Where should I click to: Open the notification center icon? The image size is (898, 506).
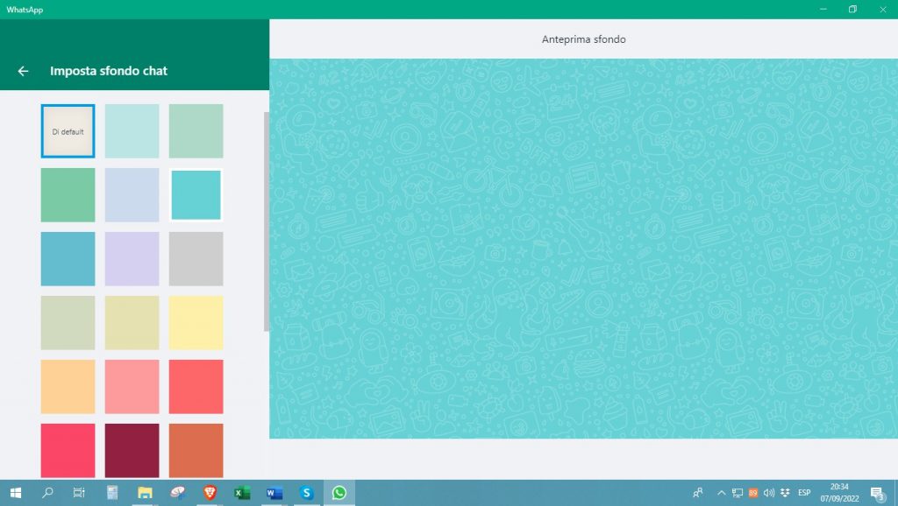876,493
